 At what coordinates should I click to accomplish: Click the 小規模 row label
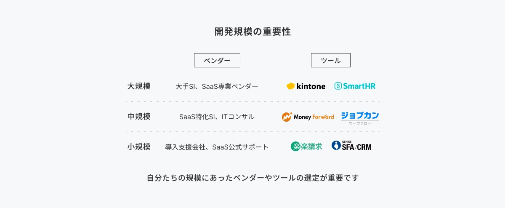139,147
